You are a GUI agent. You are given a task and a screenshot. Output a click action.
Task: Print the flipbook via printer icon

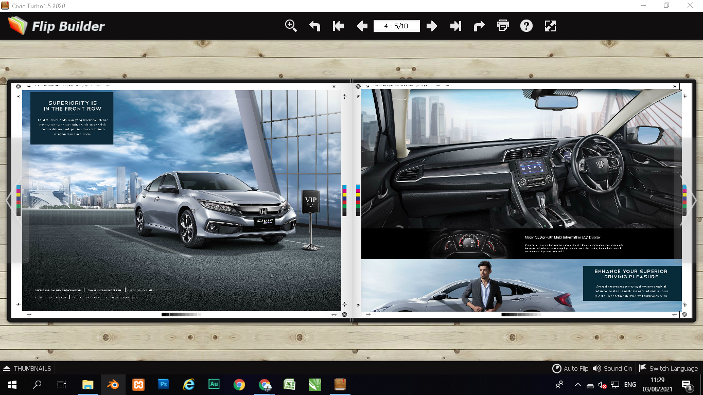(x=503, y=26)
